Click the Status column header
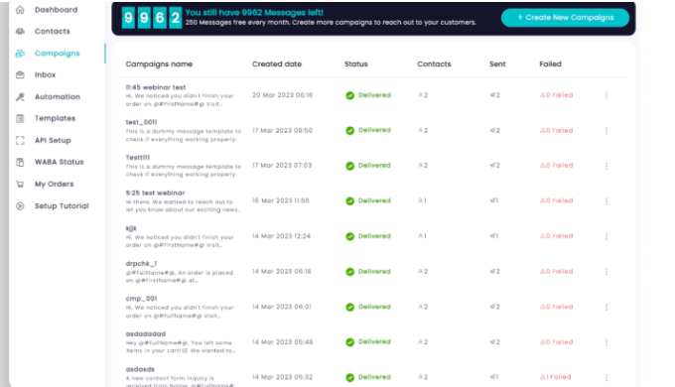 click(x=356, y=64)
